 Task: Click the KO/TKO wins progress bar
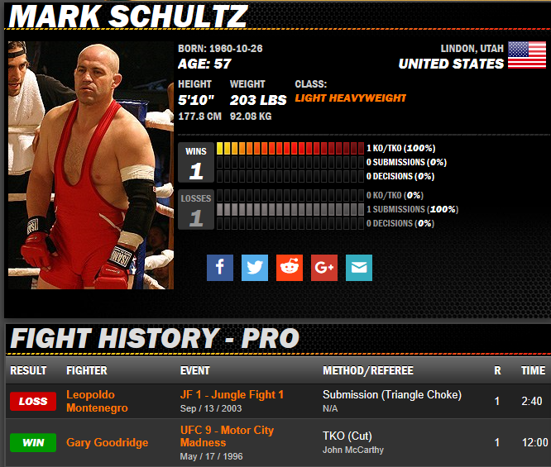click(x=290, y=148)
